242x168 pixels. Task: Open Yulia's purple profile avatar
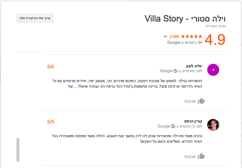click(x=213, y=69)
